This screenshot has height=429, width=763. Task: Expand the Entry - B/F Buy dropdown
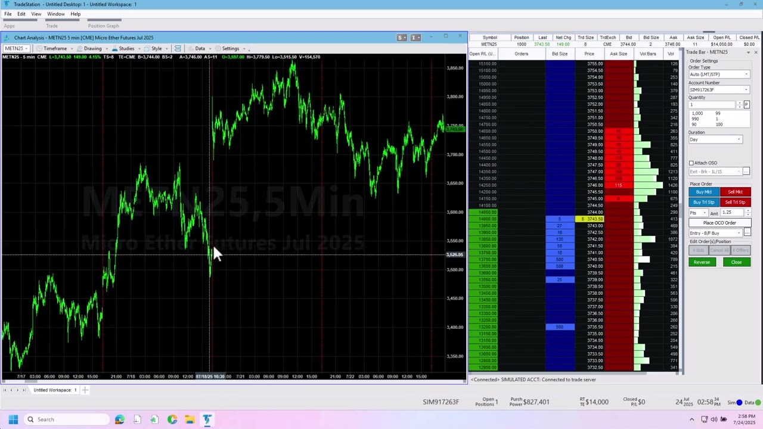pyautogui.click(x=739, y=233)
